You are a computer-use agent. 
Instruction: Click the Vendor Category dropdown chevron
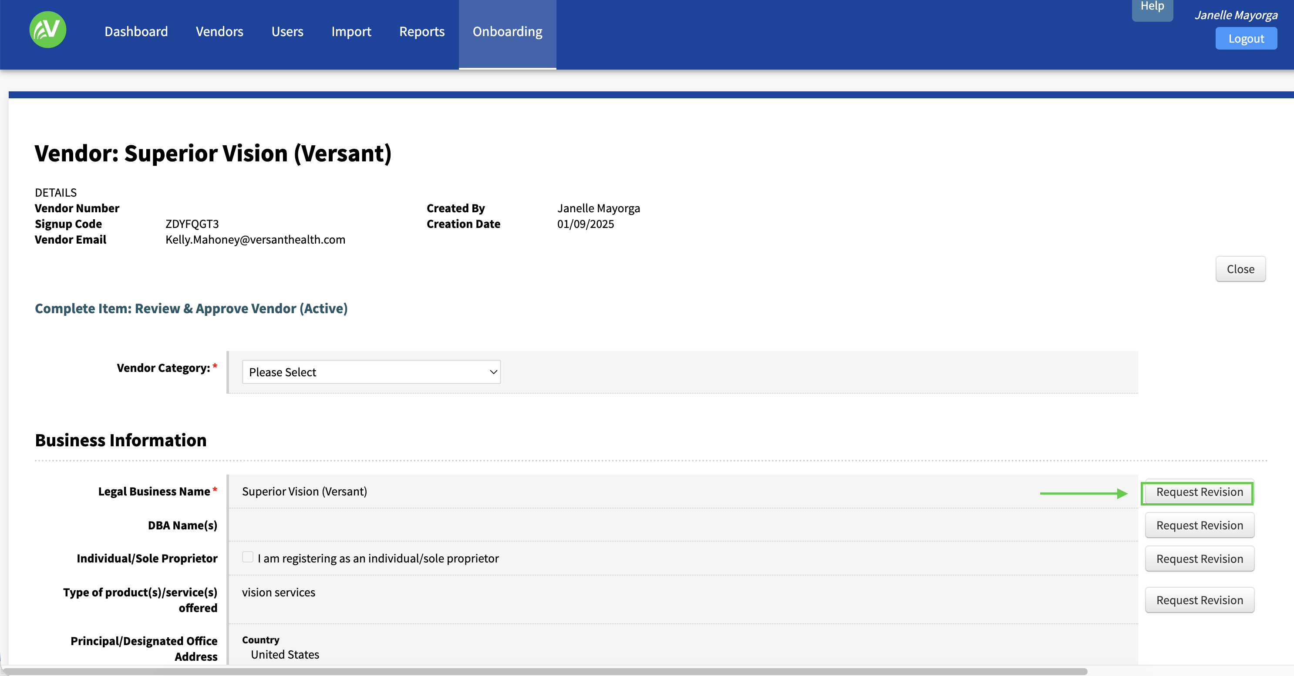tap(493, 372)
